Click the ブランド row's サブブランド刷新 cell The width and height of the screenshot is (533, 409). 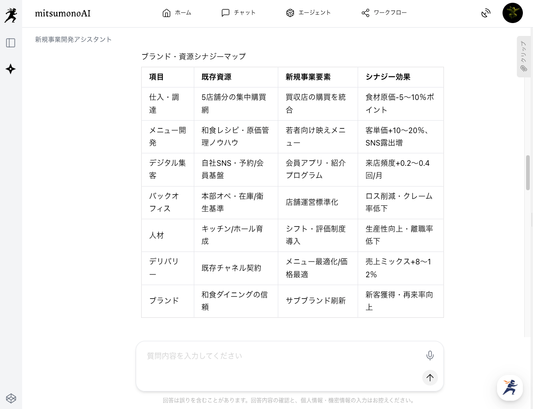tap(316, 301)
